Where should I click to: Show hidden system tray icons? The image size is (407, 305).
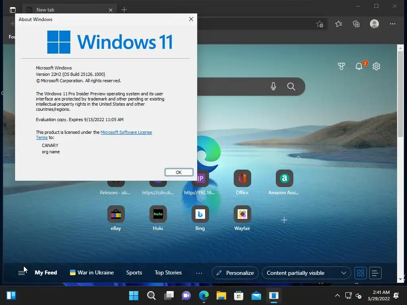(337, 295)
